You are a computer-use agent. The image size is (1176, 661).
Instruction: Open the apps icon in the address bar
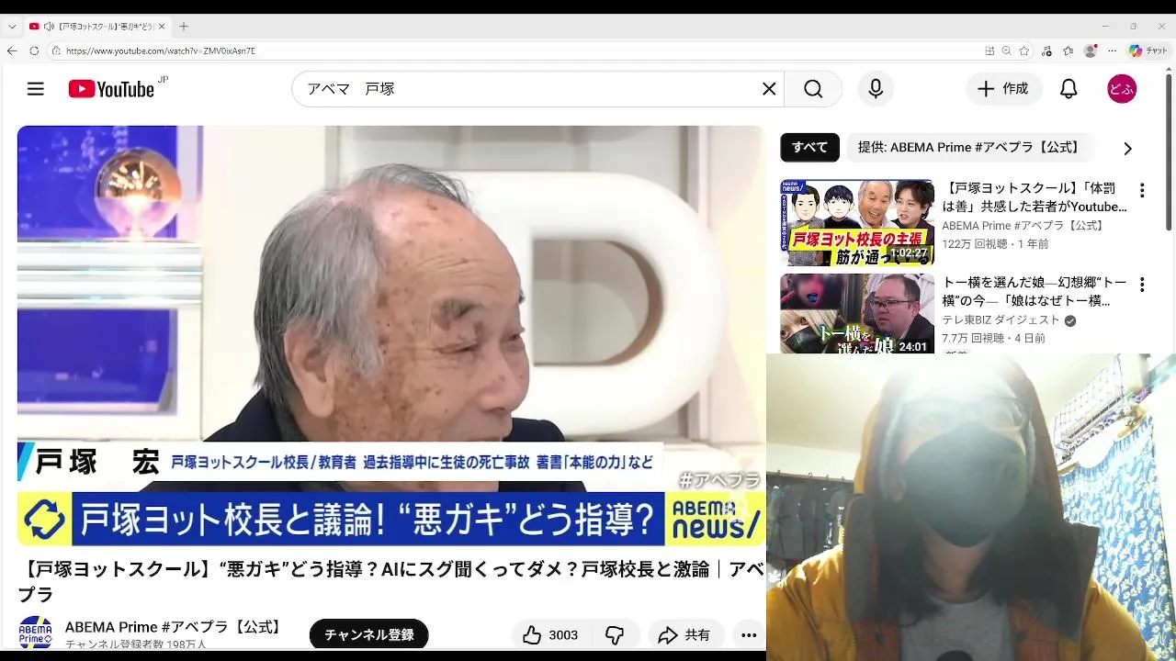[x=989, y=50]
